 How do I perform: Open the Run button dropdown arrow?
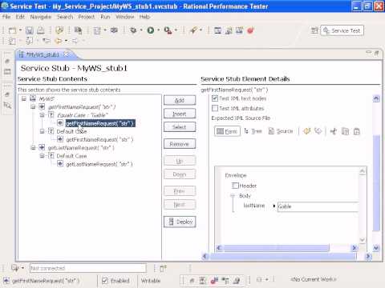click(x=158, y=30)
